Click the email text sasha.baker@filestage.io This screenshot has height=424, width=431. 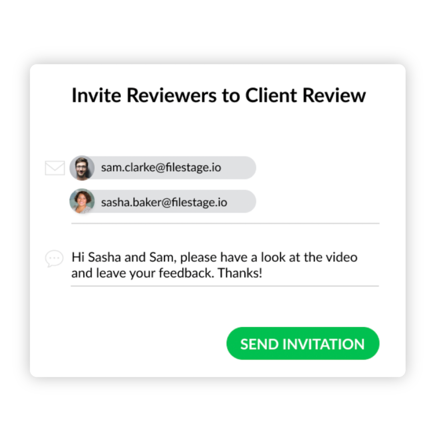[164, 202]
